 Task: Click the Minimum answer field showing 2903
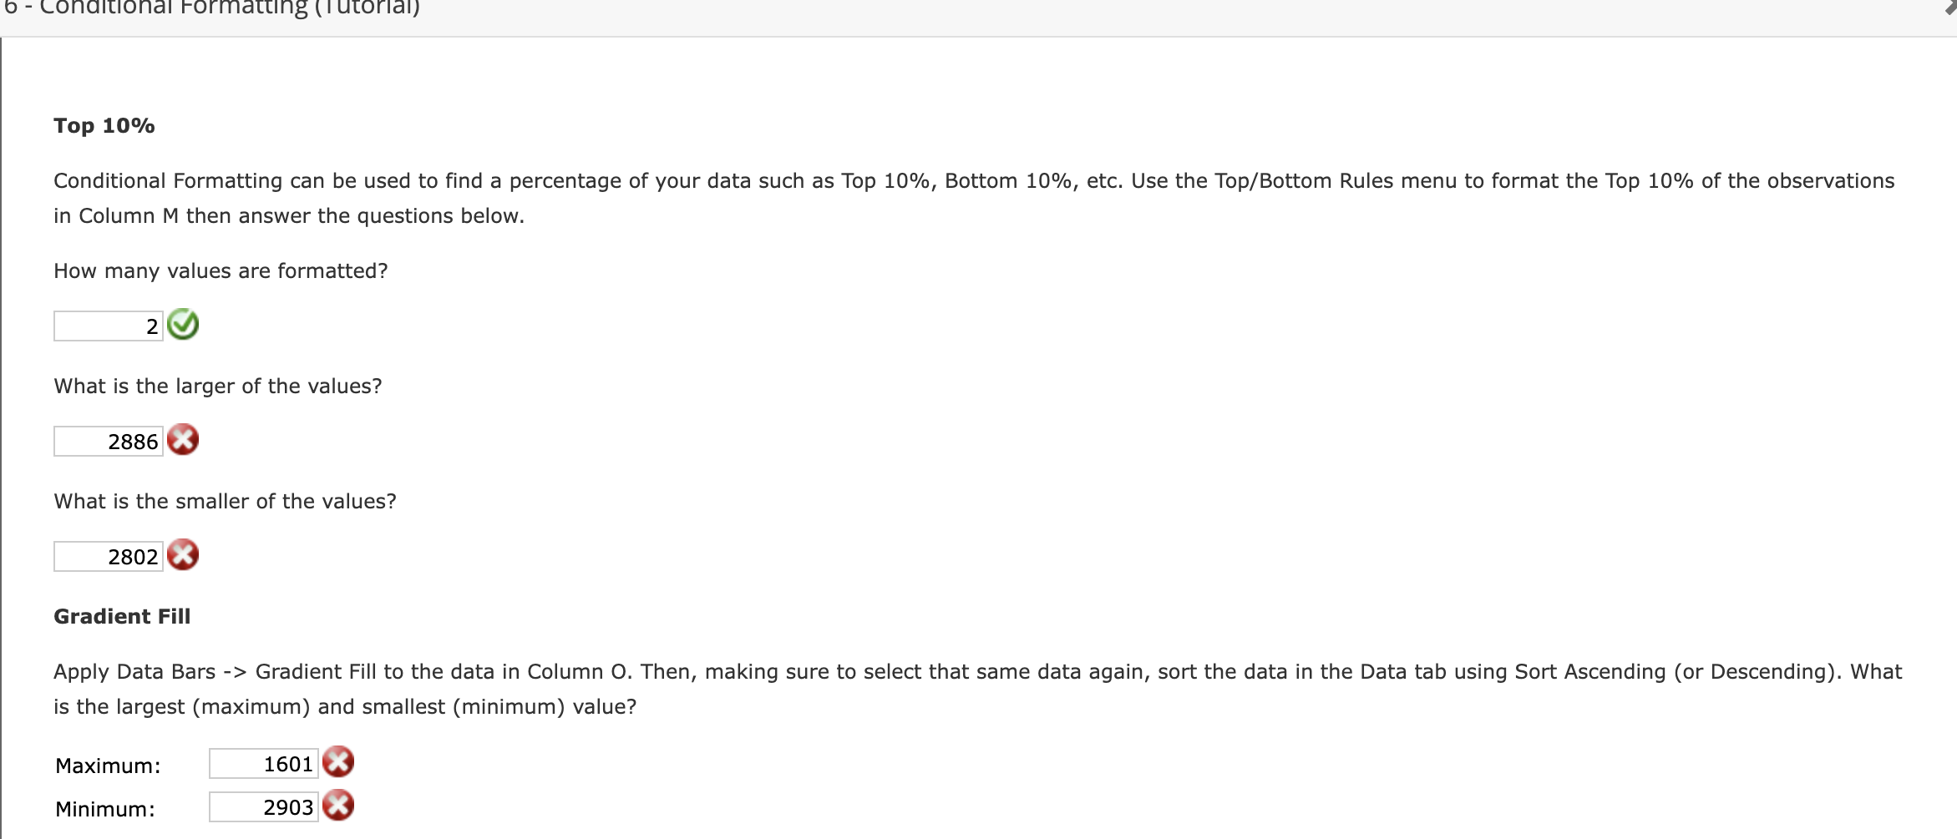point(263,806)
